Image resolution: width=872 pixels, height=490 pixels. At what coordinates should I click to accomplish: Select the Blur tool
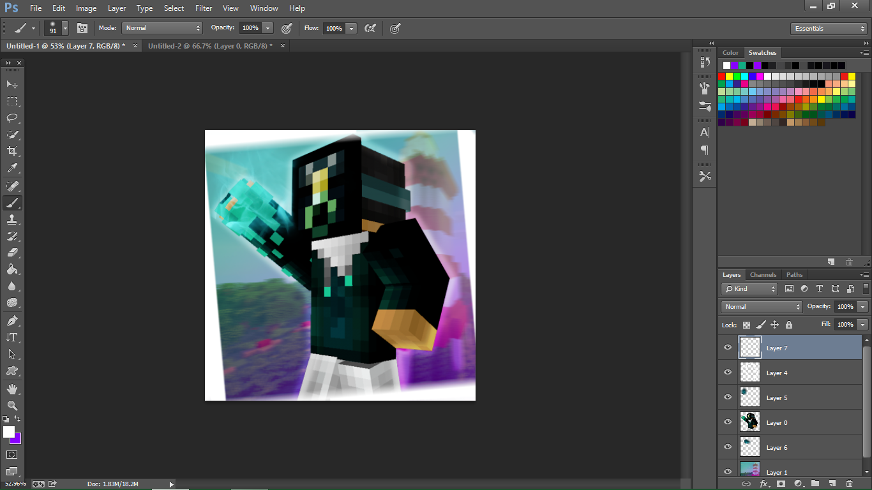pos(12,286)
